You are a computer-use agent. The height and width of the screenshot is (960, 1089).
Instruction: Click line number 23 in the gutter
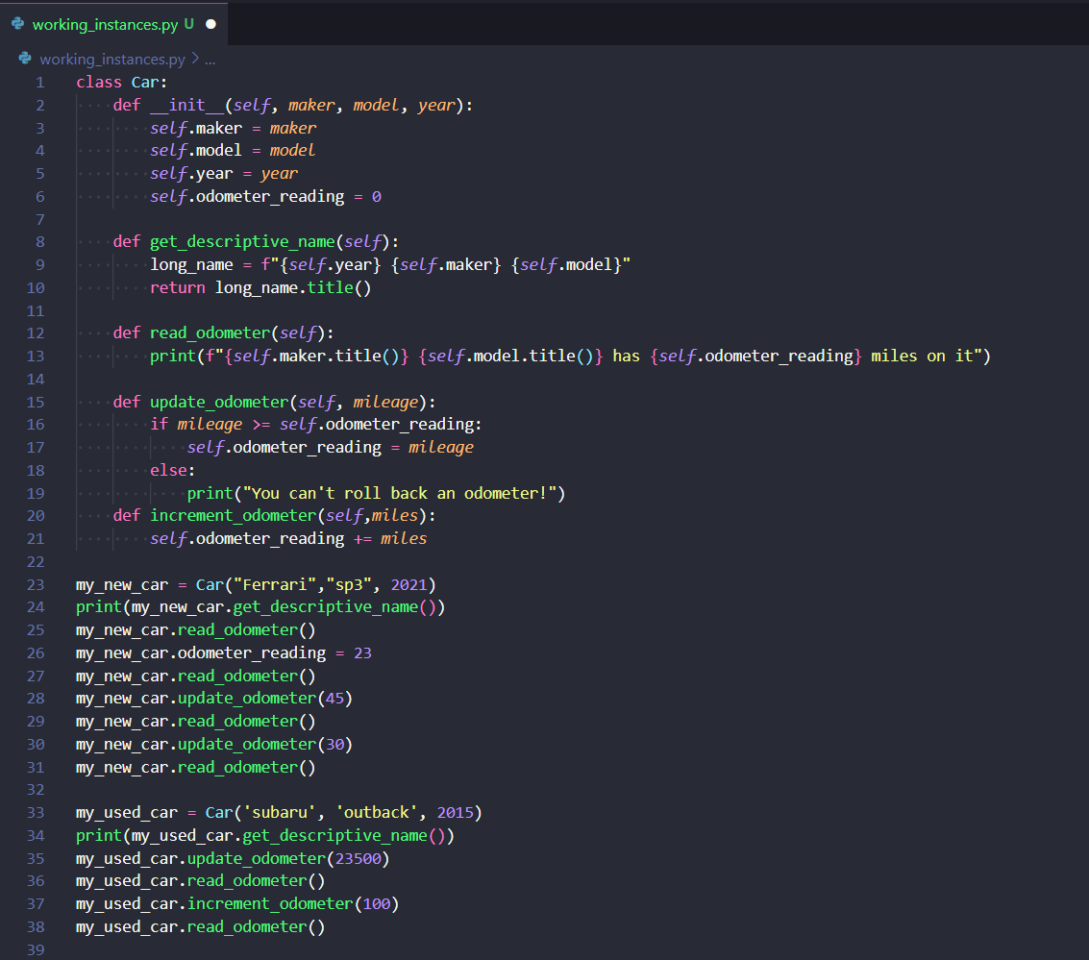tap(36, 584)
